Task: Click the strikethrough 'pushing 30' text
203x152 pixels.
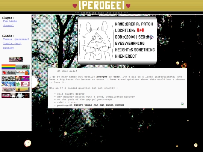Action: pos(65,105)
